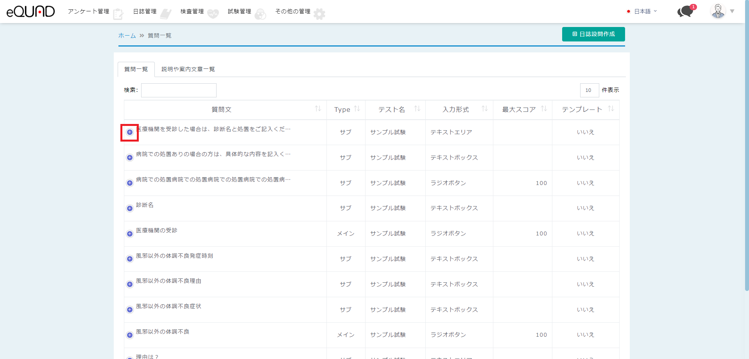Sort by 質問文 column arrows
Viewport: 749px width, 359px height.
click(318, 109)
